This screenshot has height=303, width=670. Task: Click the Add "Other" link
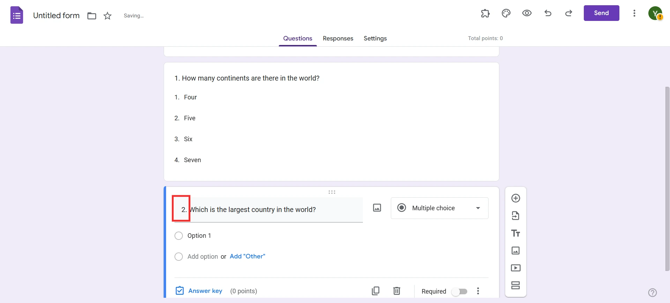247,256
